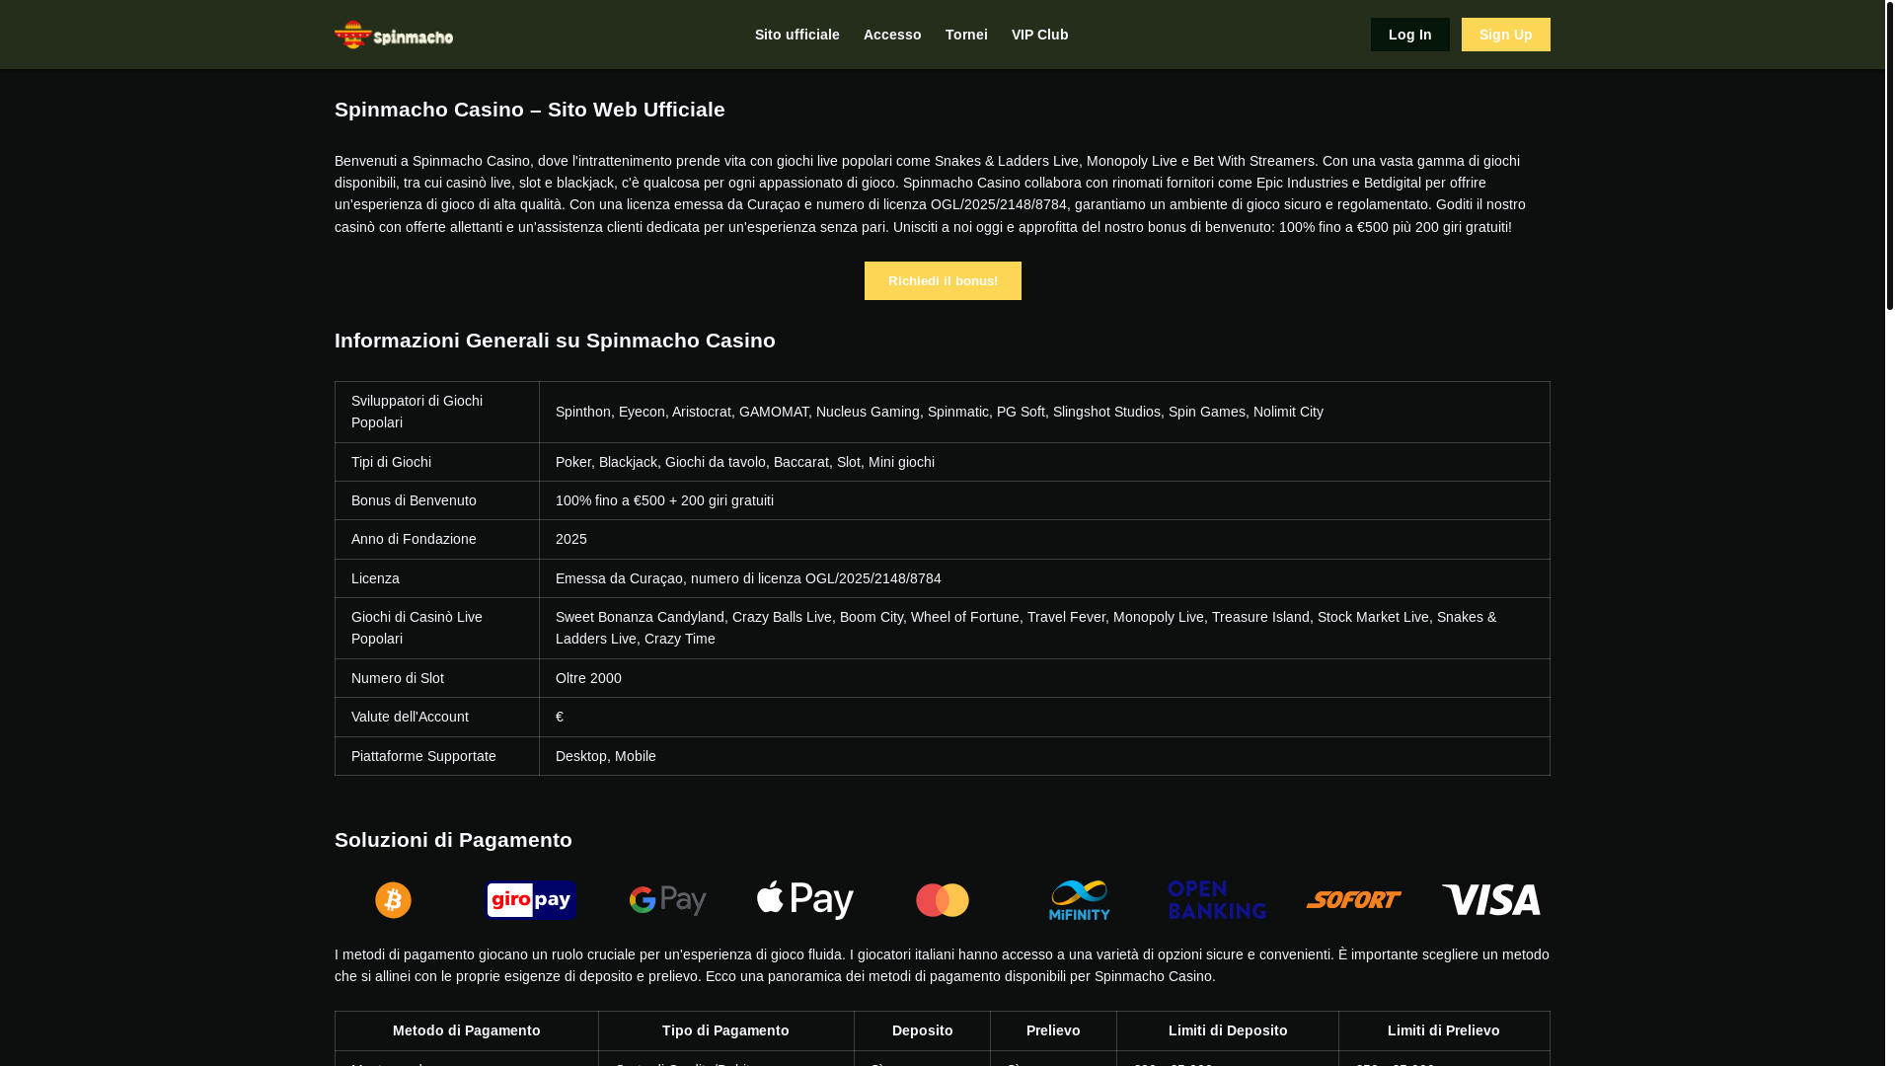Image resolution: width=1895 pixels, height=1066 pixels.
Task: Click the Bitcoin payment icon
Action: pyautogui.click(x=393, y=900)
